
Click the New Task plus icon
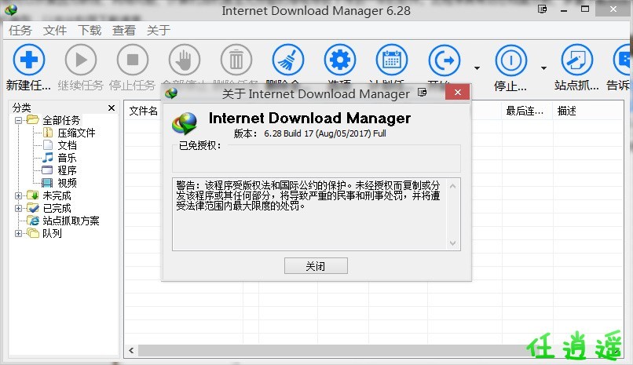click(28, 60)
